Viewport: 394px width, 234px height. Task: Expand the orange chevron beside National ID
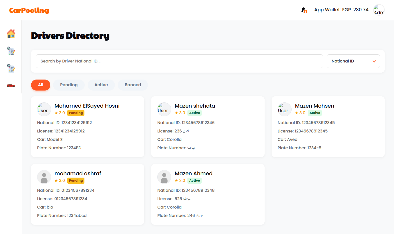(x=374, y=61)
